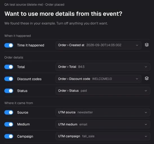This screenshot has width=154, height=144.
Task: Click the 'Campaign' row label
Action: (x=25, y=136)
